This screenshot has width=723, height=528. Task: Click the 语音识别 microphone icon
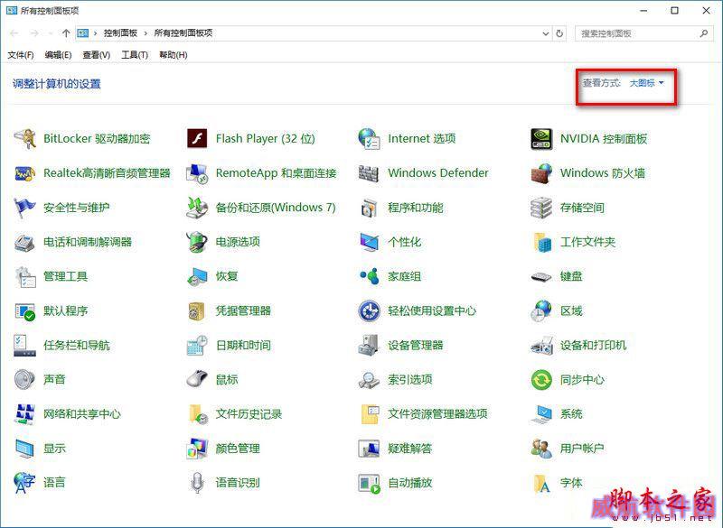coord(197,483)
